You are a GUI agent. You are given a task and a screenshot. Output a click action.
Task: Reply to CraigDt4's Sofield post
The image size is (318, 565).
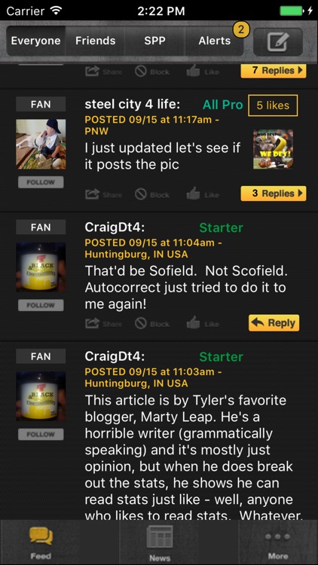274,323
